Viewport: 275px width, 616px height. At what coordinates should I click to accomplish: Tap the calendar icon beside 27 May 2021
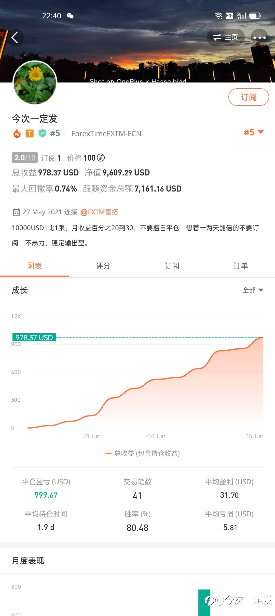pos(16,212)
